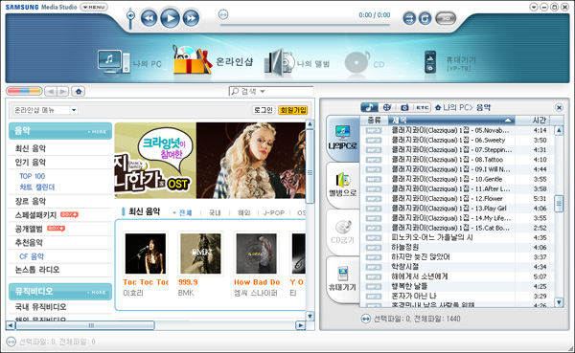Viewport: 575px width, 353px height.
Task: Close the right file panel
Action: 559,107
